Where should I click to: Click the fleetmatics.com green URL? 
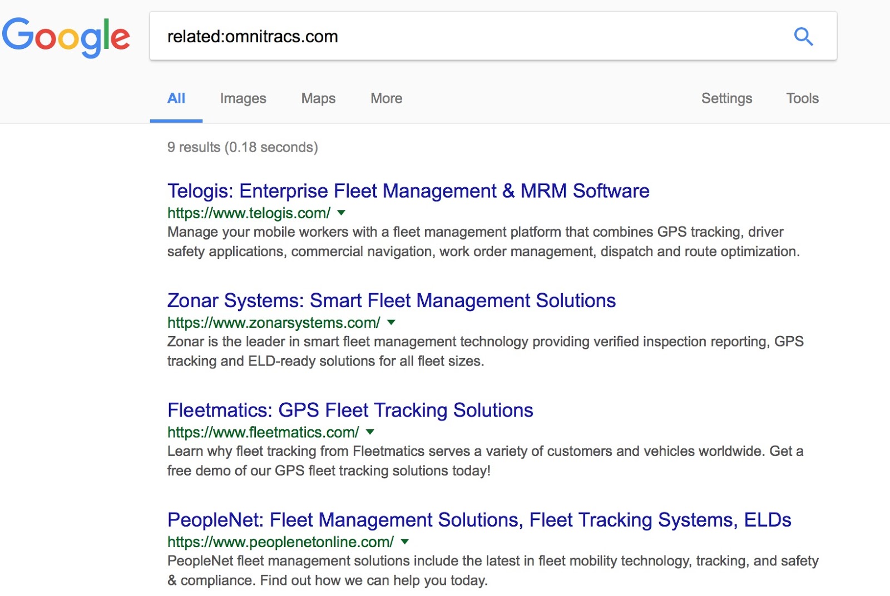coord(263,432)
